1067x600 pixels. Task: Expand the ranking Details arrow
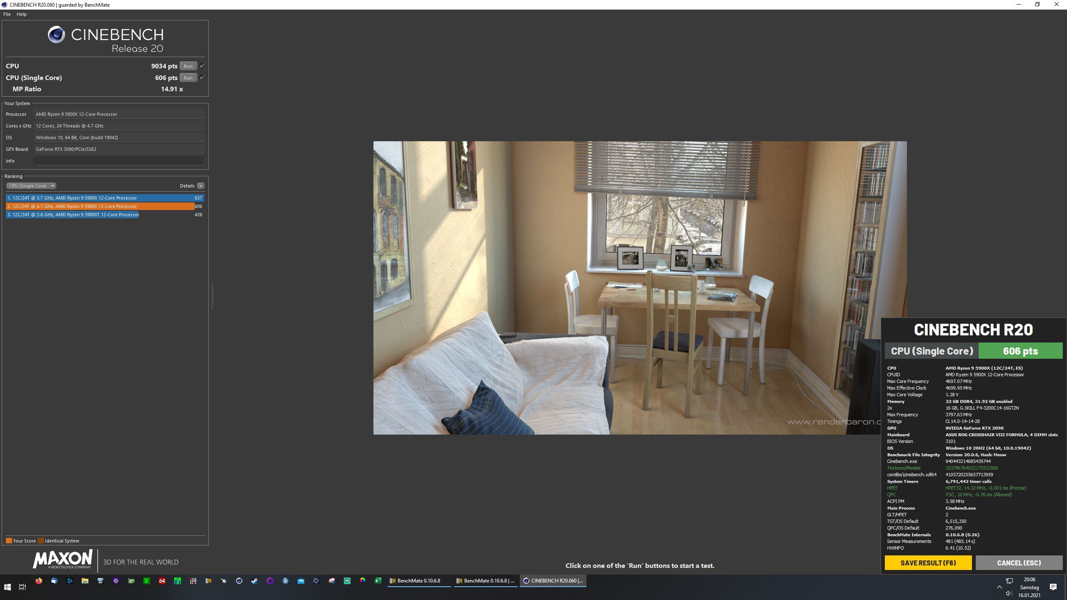[x=201, y=186]
